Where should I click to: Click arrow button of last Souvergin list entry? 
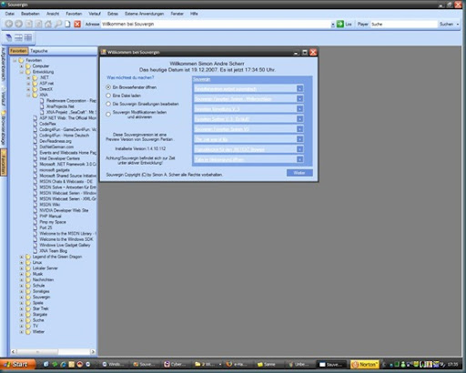click(299, 159)
